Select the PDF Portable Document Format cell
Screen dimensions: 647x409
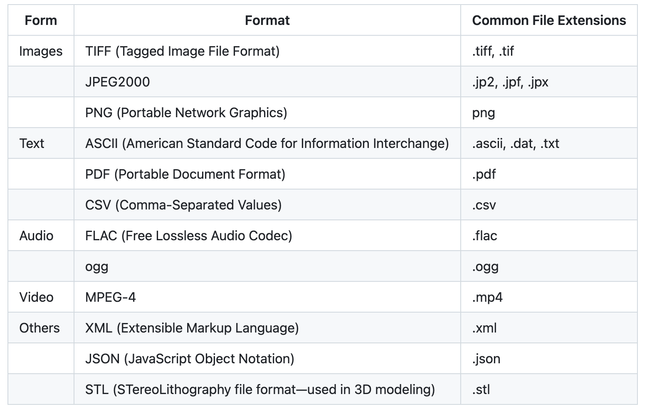[x=185, y=174]
